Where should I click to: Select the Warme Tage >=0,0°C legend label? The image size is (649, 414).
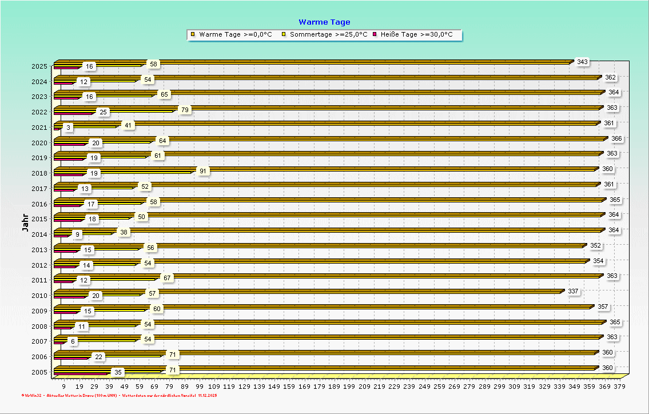click(x=236, y=35)
